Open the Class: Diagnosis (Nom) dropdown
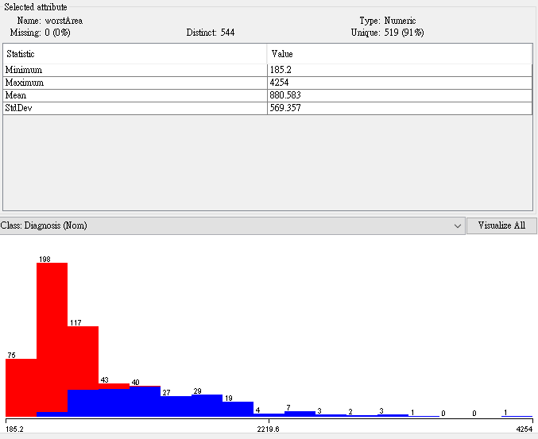The width and height of the screenshot is (538, 439). coord(232,225)
